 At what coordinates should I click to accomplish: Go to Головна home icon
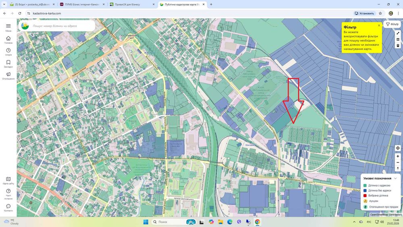[8, 38]
